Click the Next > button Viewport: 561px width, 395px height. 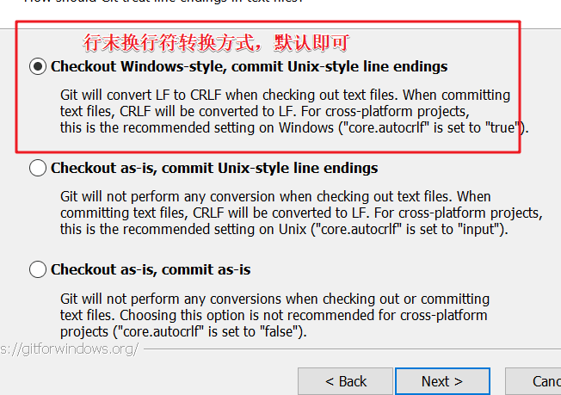point(442,381)
